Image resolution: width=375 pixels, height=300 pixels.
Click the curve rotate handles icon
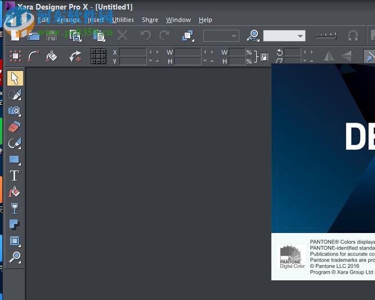click(x=33, y=56)
